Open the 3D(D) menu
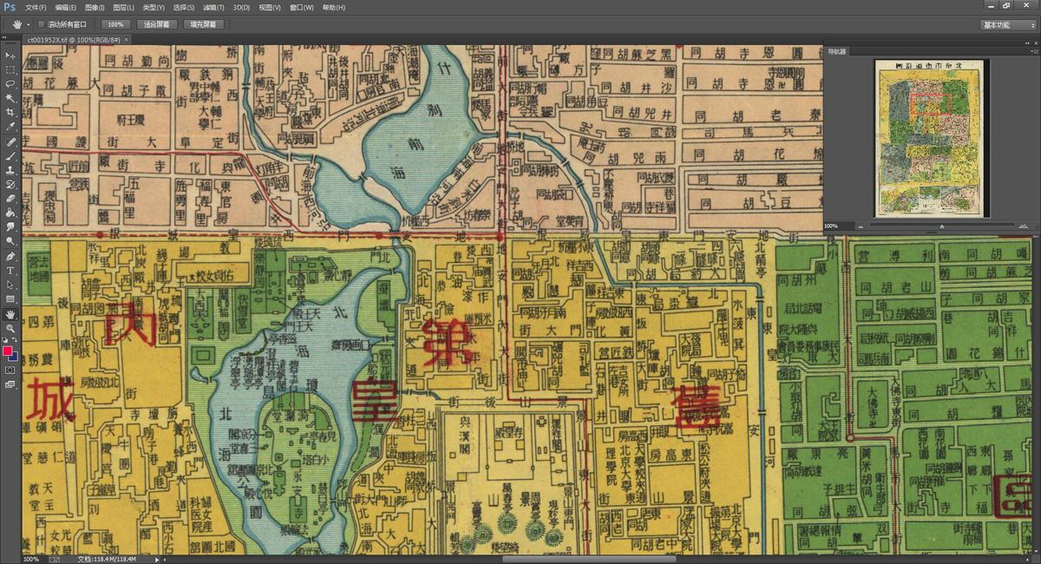 coord(241,7)
